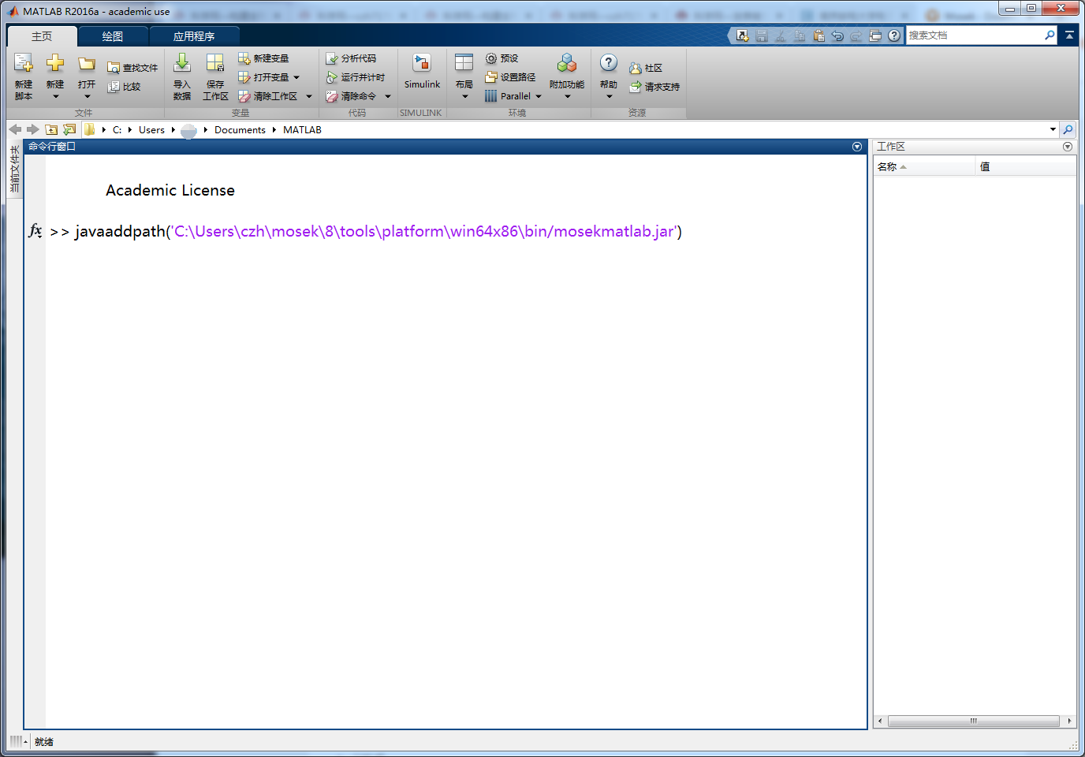
Task: Switch to the Plots (绘图) tab
Action: click(113, 36)
